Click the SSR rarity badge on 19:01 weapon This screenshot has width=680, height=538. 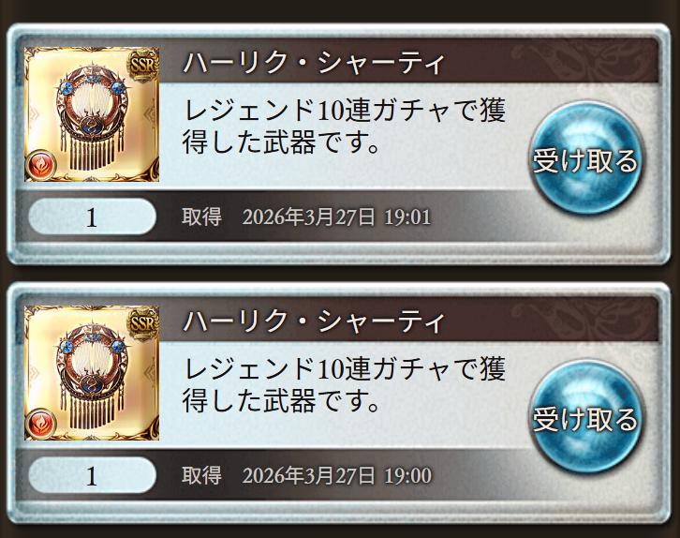(x=142, y=66)
